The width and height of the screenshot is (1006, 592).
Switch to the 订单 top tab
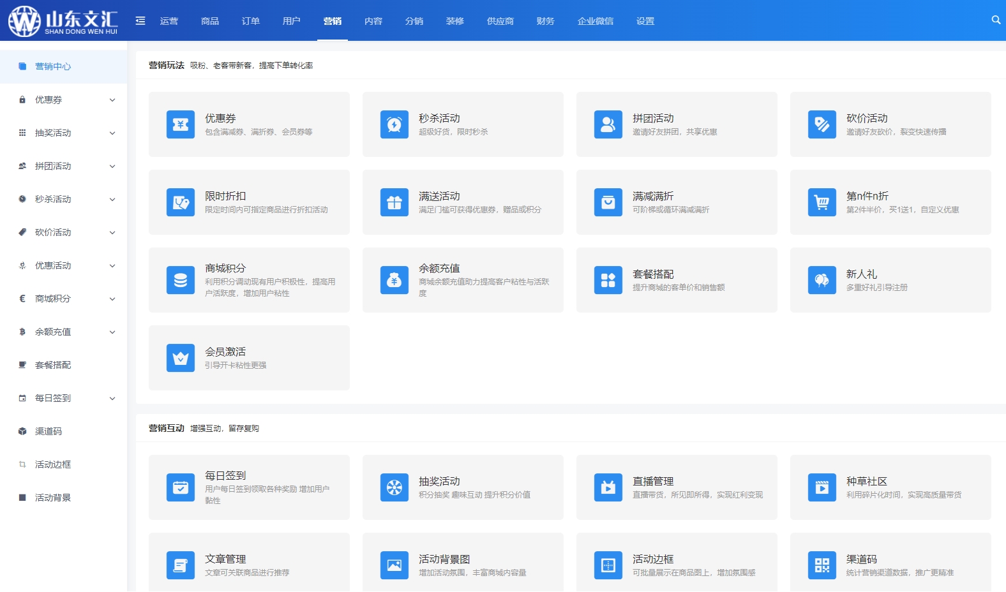click(251, 21)
